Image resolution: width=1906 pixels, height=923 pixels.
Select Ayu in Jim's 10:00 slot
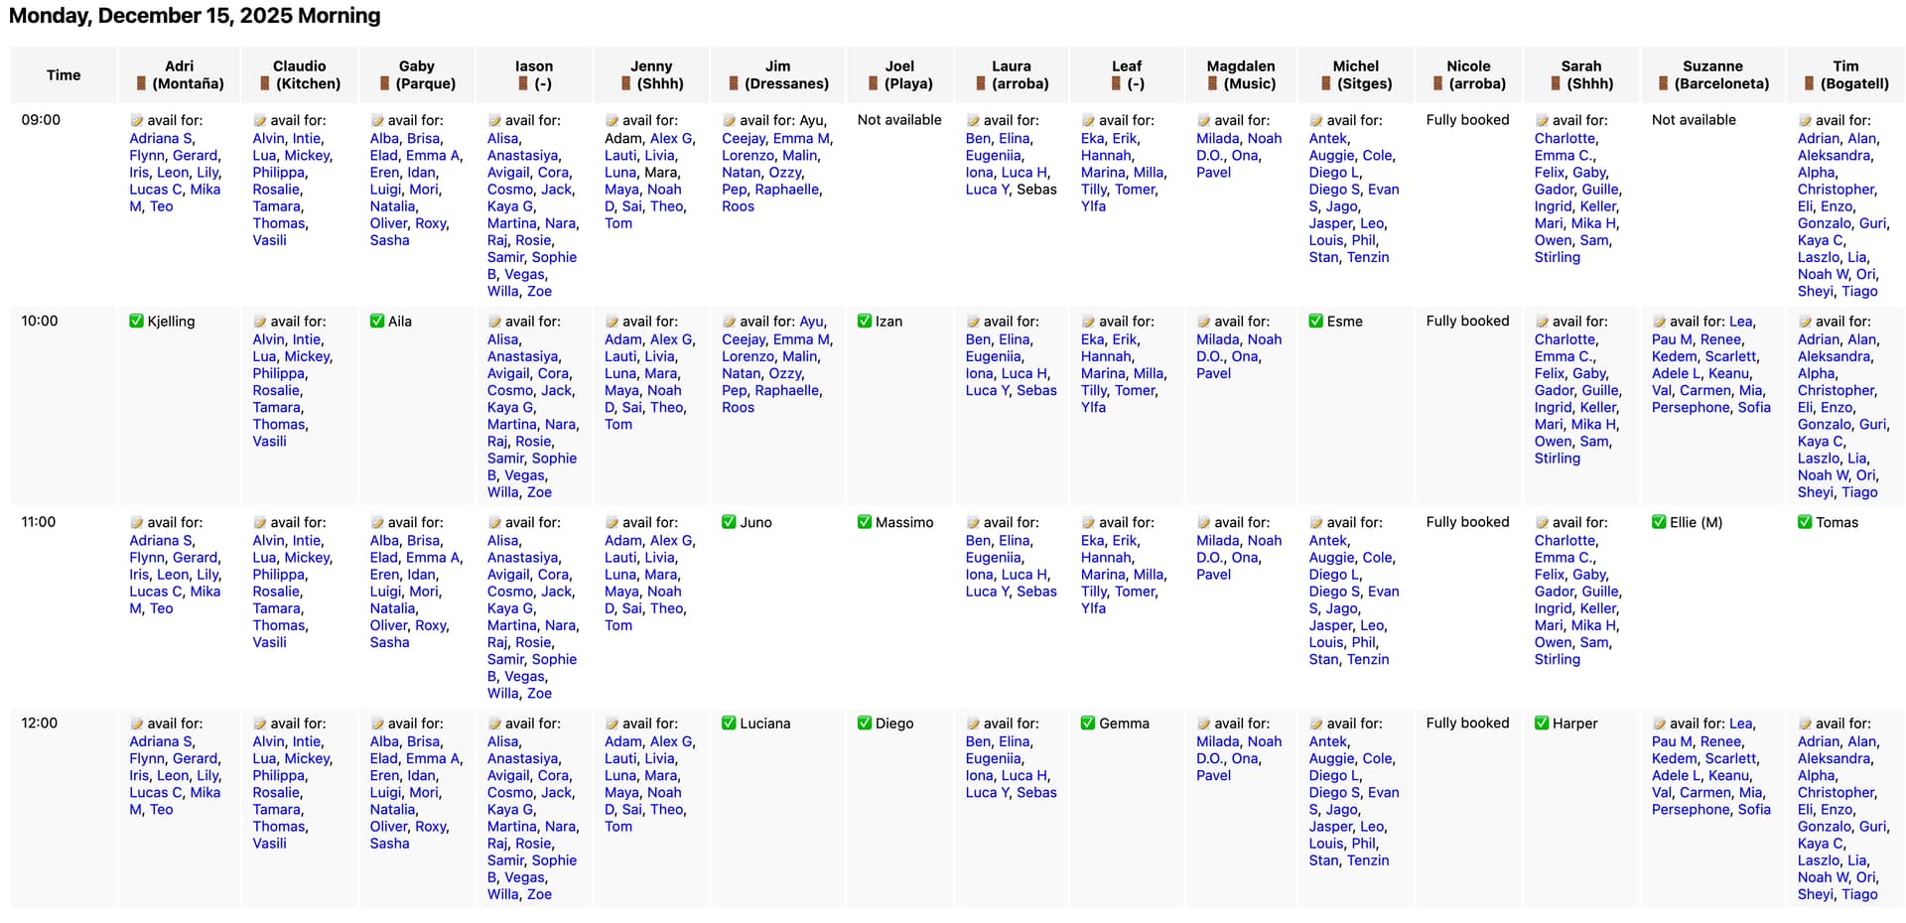811,322
